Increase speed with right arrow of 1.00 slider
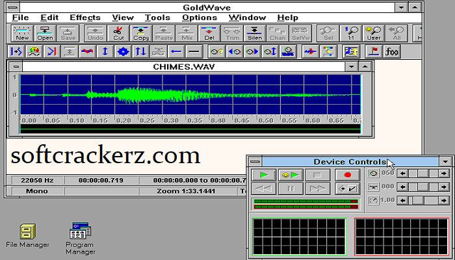 click(444, 200)
